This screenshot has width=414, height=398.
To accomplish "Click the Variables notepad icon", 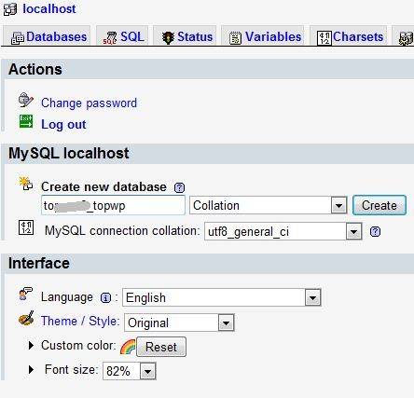I will [235, 38].
